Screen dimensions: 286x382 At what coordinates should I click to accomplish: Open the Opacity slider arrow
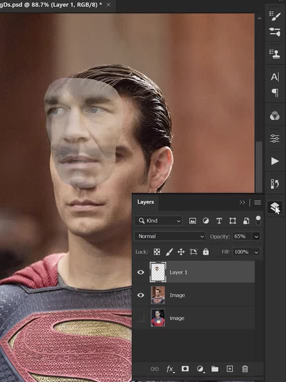click(256, 237)
